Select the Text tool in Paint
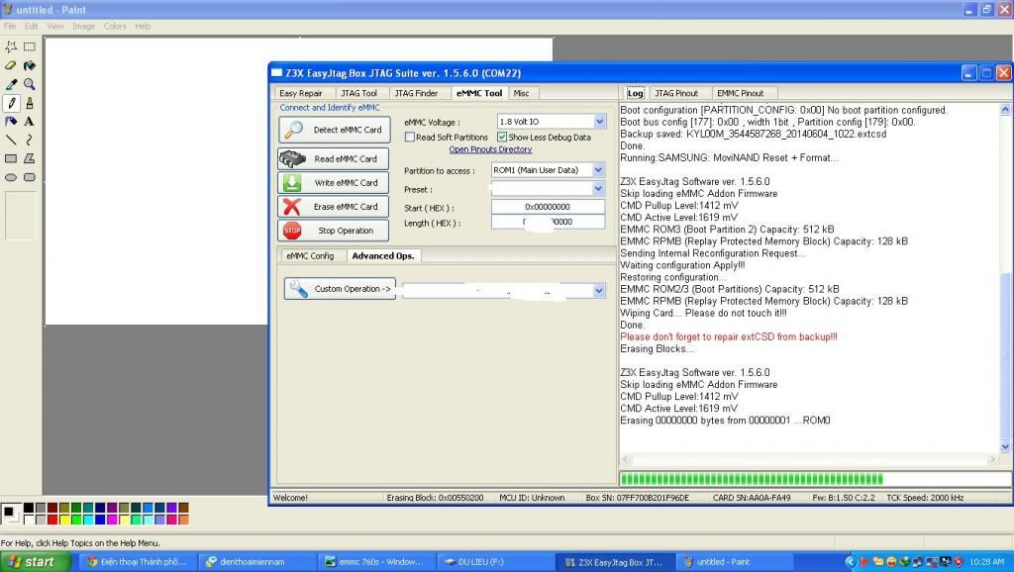The height and width of the screenshot is (572, 1014). click(x=30, y=122)
